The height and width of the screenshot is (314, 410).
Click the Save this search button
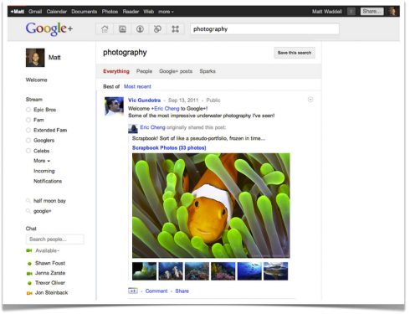coord(295,53)
